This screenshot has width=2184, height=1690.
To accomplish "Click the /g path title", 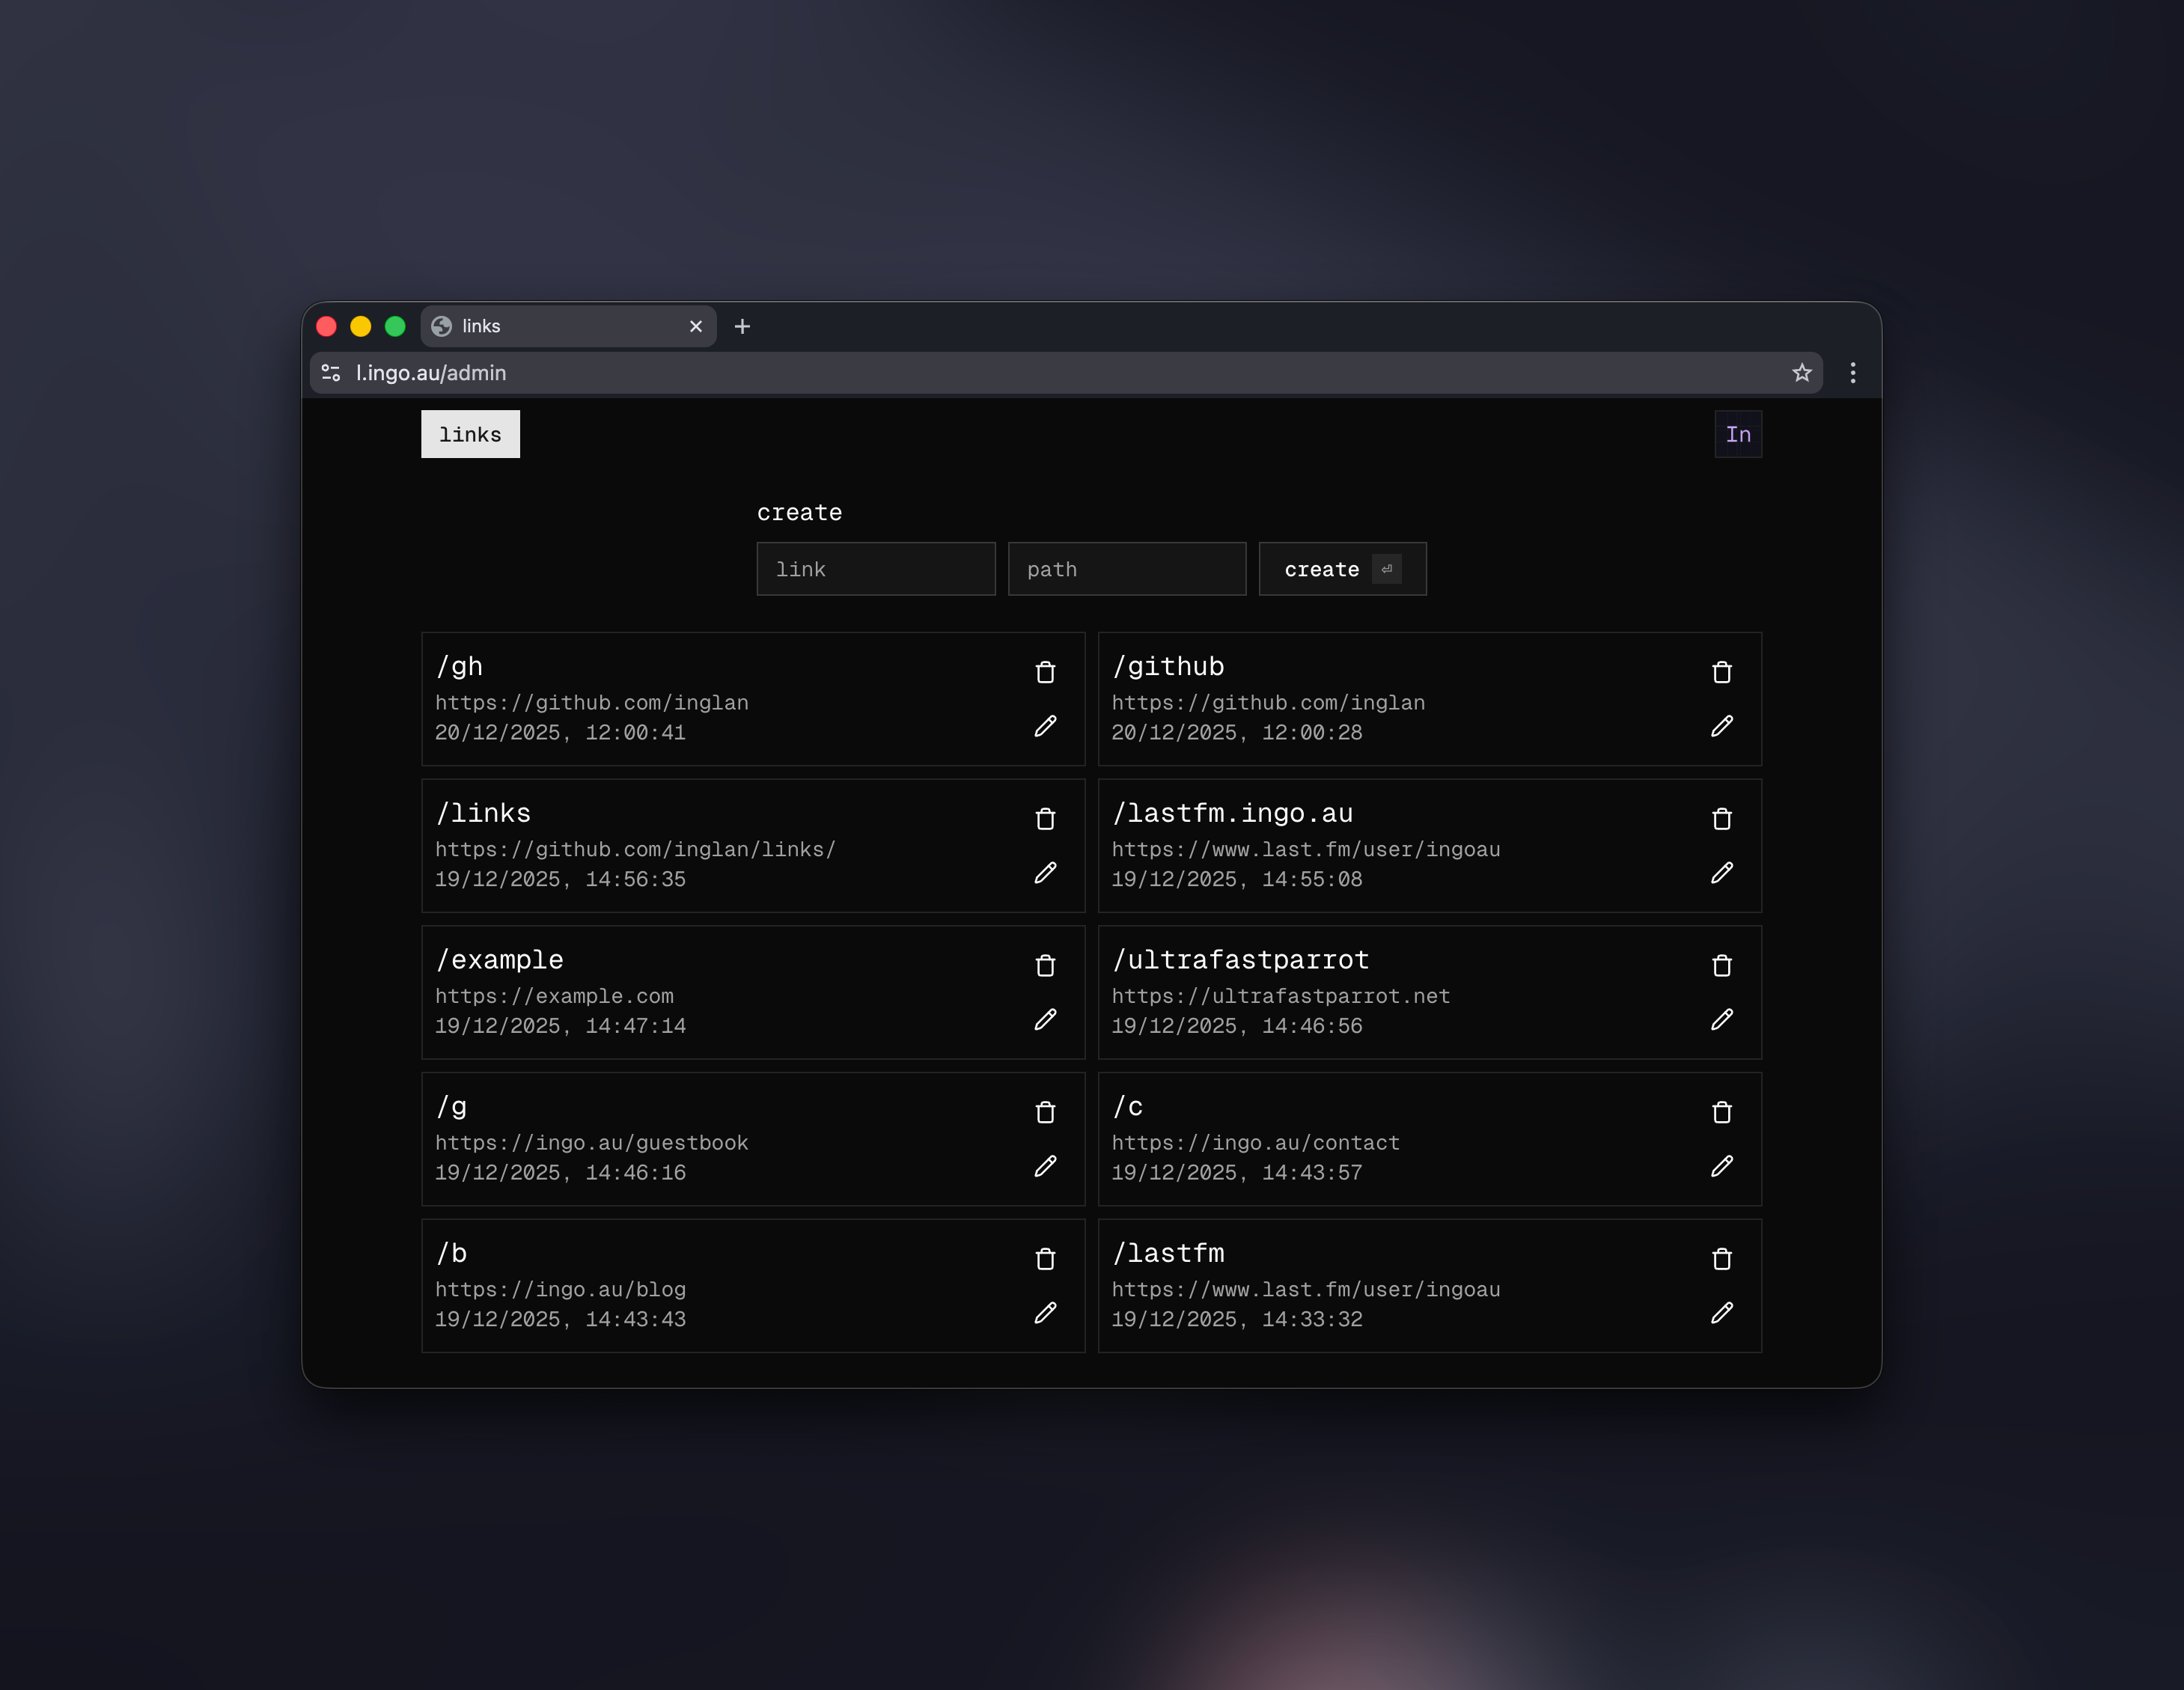I will point(451,1107).
